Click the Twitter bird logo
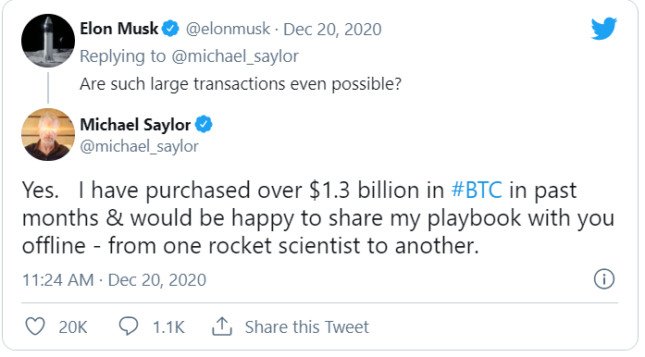This screenshot has width=645, height=357. pyautogui.click(x=604, y=28)
